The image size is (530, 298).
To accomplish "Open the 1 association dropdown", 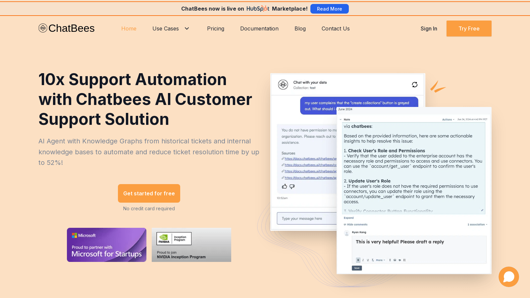I will [477, 224].
